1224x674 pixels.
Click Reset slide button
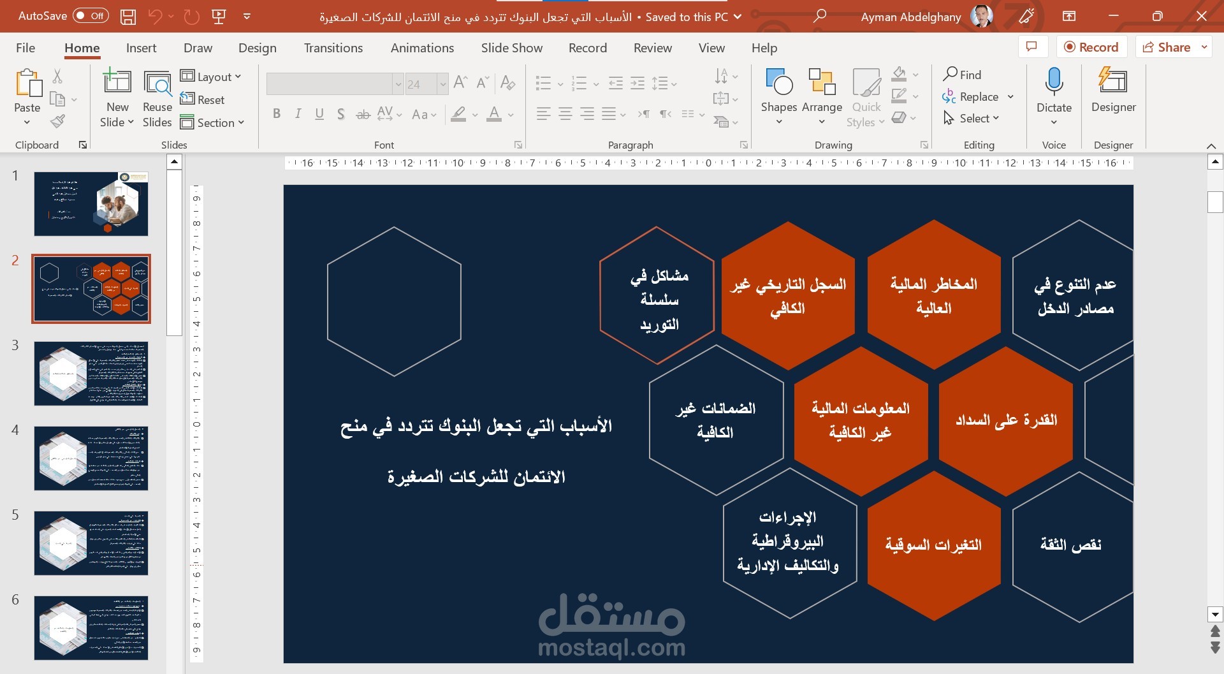click(203, 99)
